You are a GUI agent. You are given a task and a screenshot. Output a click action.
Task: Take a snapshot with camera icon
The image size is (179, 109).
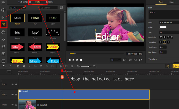pyautogui.click(x=125, y=60)
